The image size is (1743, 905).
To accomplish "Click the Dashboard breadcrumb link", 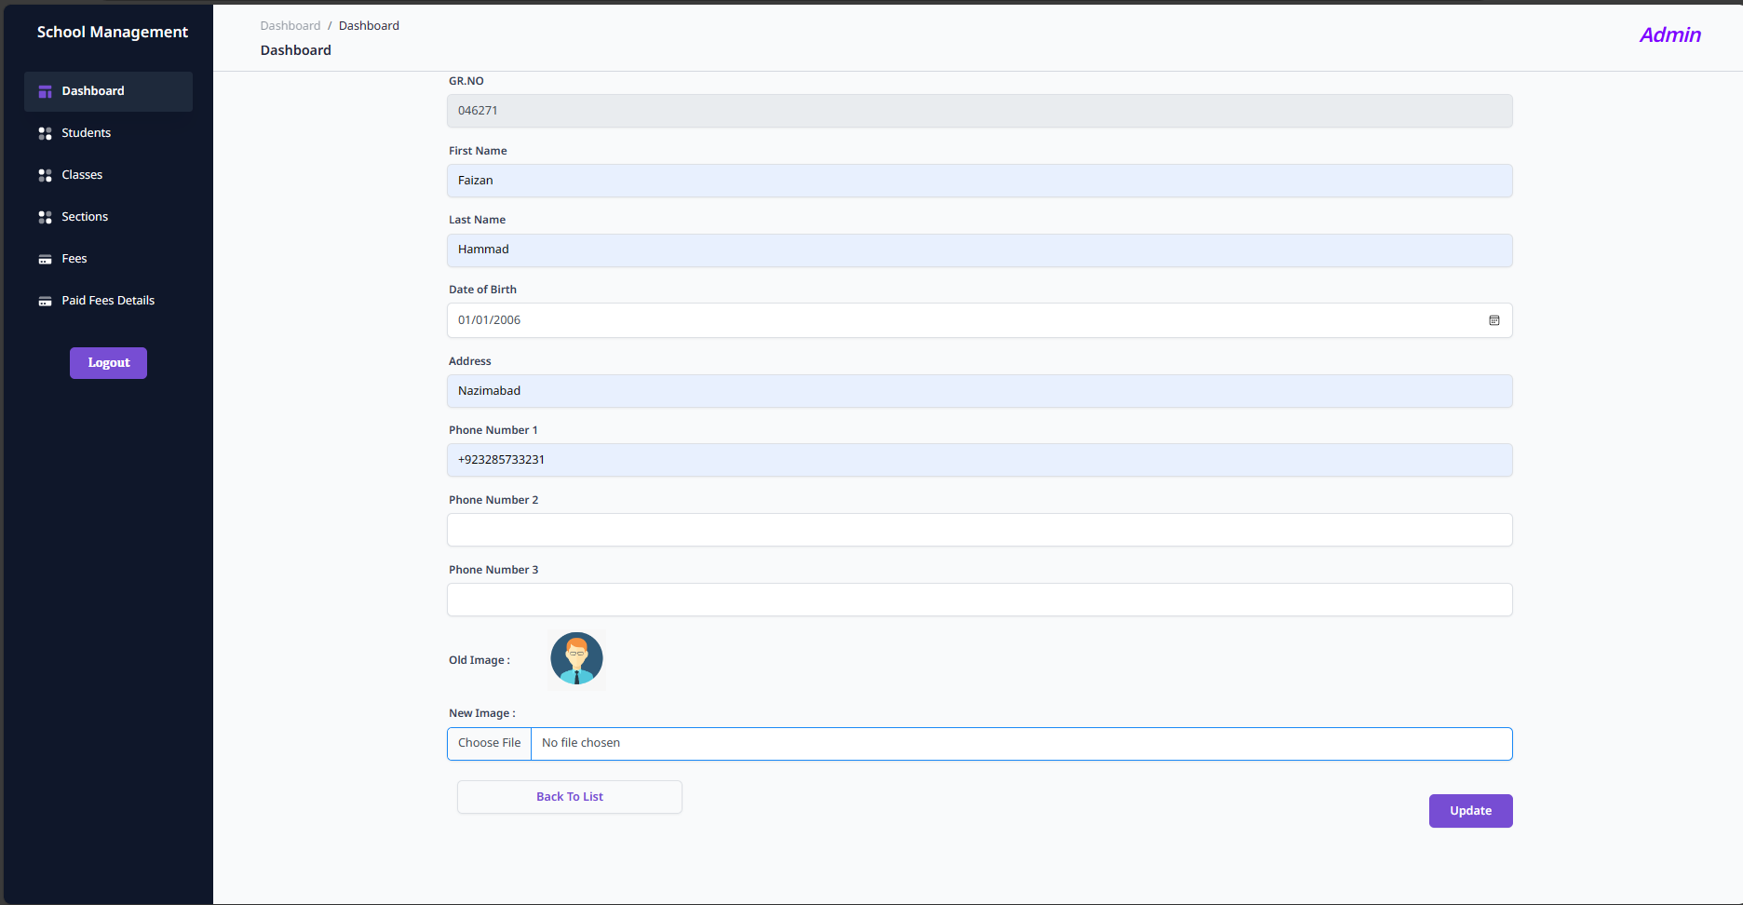I will tap(290, 26).
